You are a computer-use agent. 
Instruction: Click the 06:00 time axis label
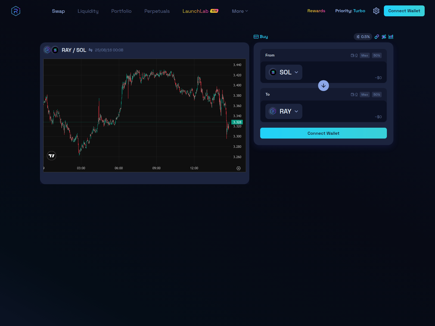[119, 168]
